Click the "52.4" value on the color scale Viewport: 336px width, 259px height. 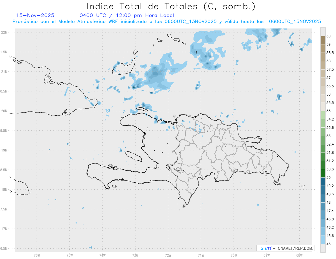(330, 144)
